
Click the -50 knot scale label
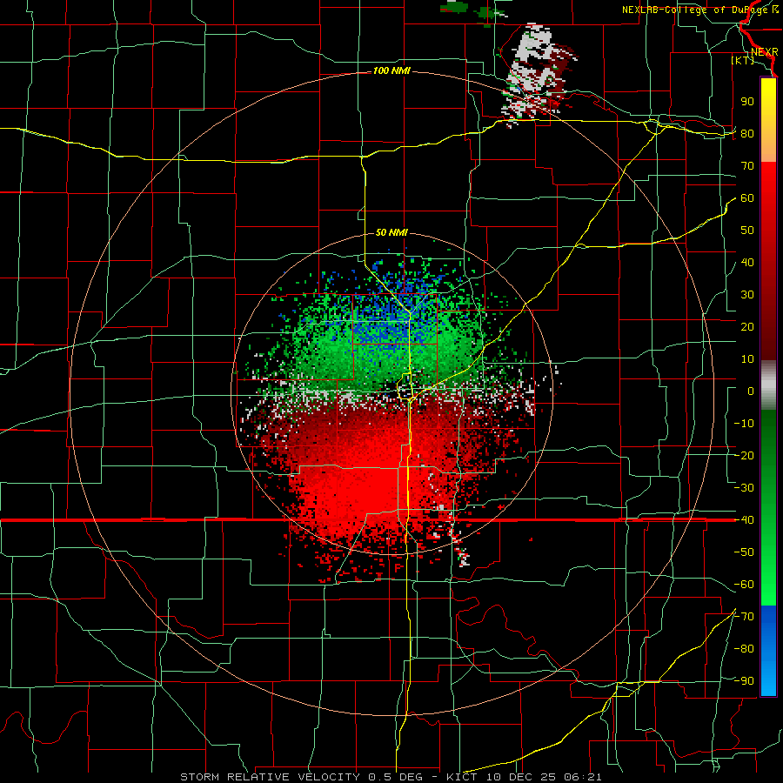coord(744,552)
